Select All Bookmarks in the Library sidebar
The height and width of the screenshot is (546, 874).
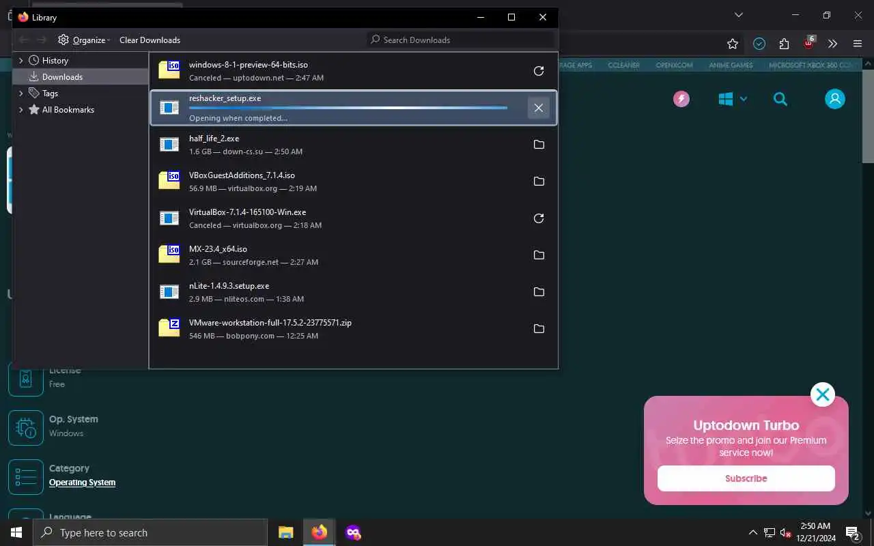point(68,109)
